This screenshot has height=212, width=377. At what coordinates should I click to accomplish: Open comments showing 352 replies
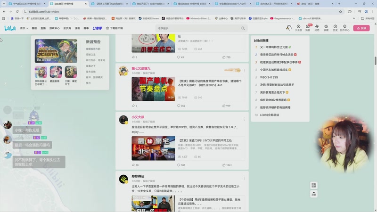click(181, 106)
